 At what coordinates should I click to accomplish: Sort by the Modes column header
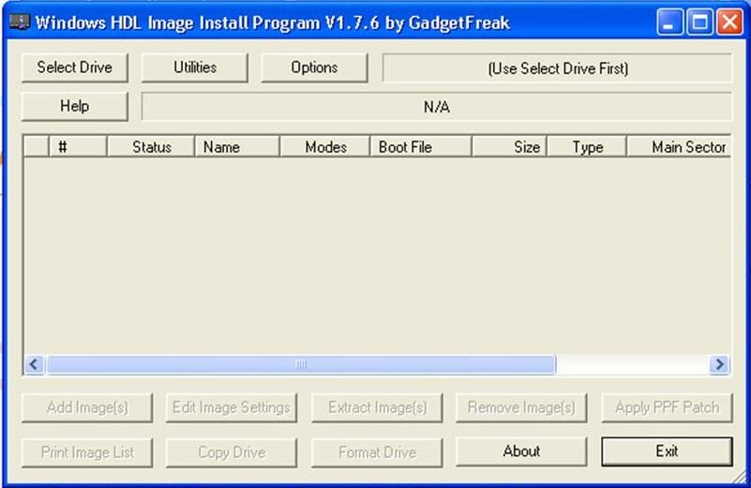tap(324, 147)
